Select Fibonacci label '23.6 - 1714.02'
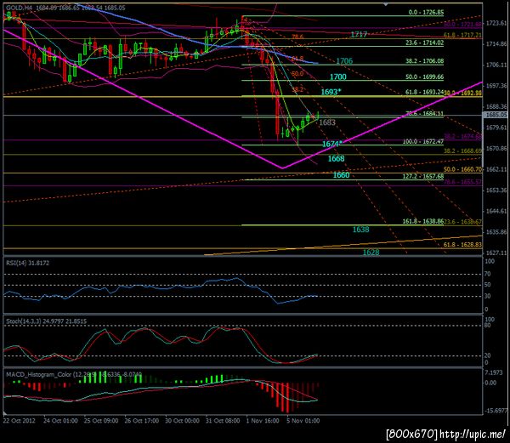510x443 pixels. (424, 43)
